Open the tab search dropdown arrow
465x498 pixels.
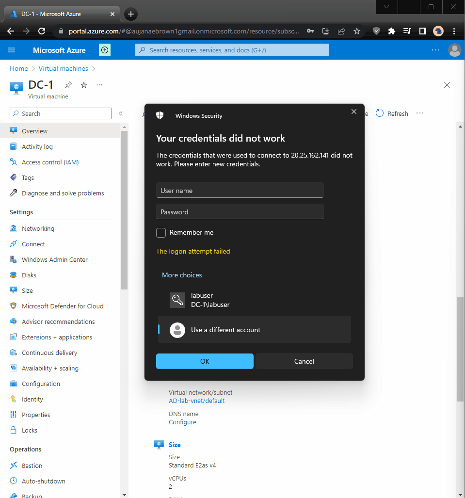[386, 7]
